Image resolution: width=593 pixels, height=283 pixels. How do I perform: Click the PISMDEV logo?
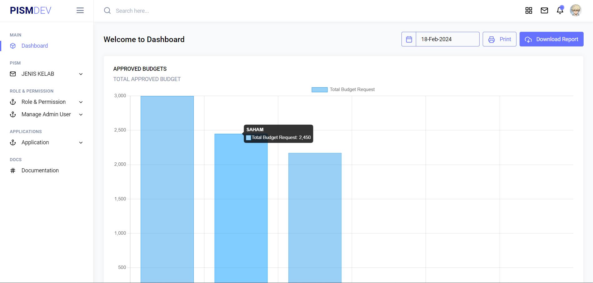[x=31, y=11]
